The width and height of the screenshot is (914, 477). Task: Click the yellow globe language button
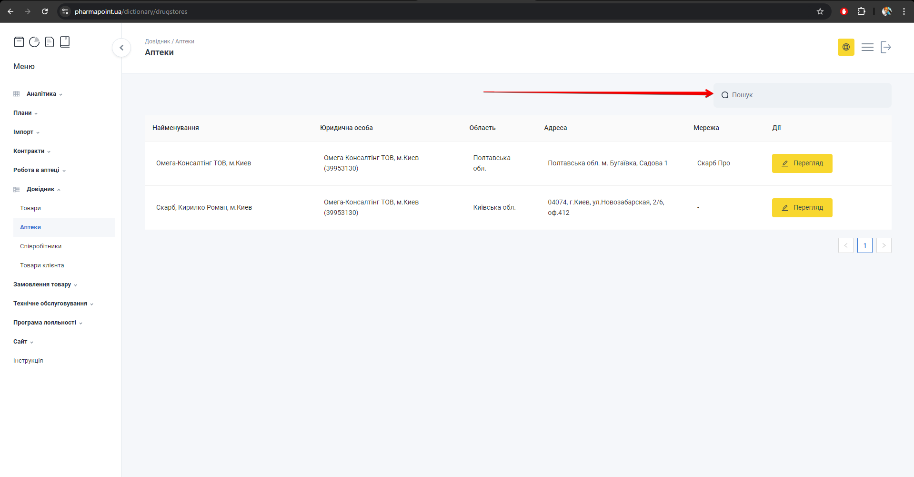coord(846,47)
